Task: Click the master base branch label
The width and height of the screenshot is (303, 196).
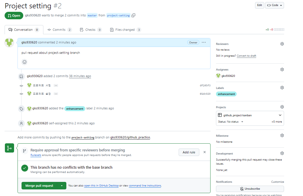Action: (x=92, y=16)
